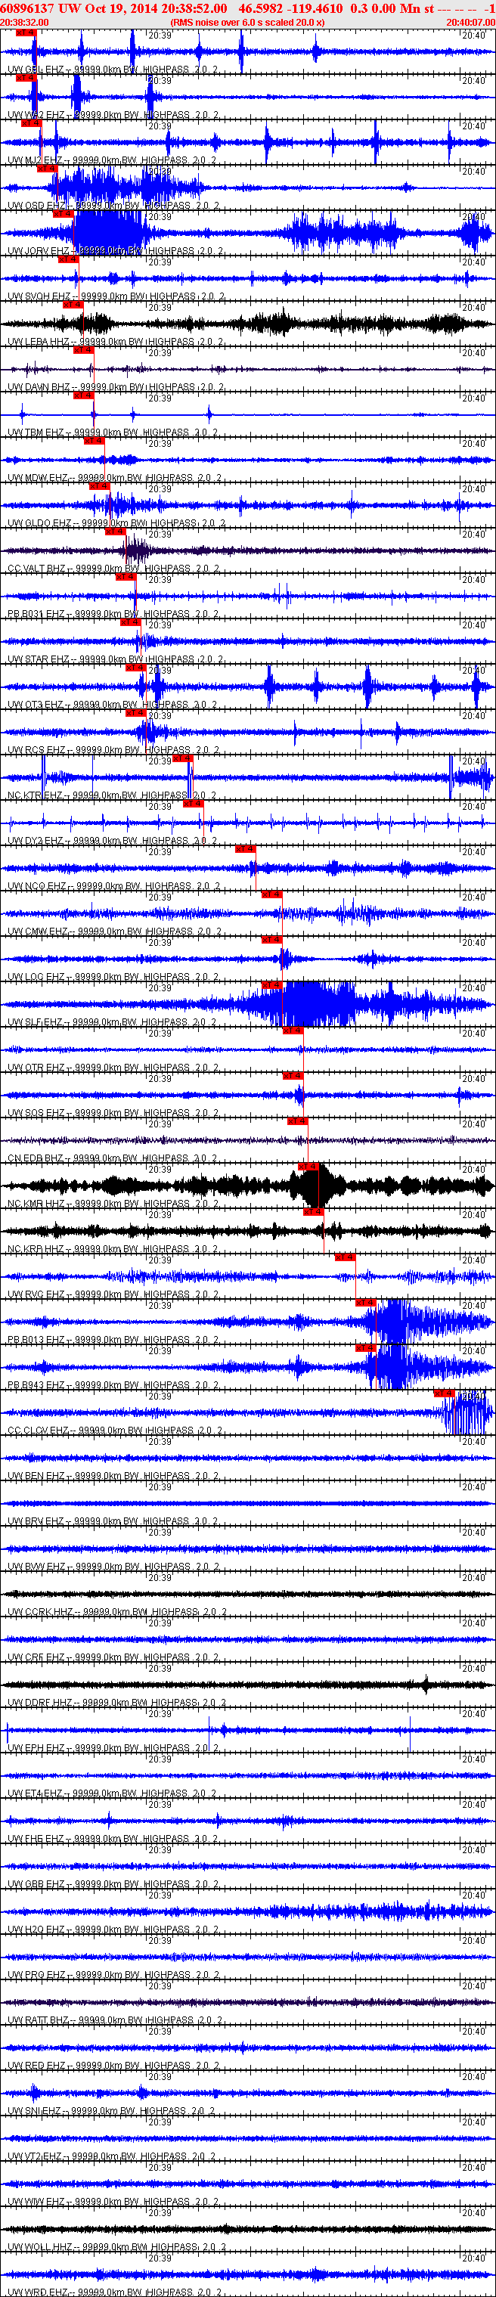Select the 'PB B943 EHZ' station label

(36, 1386)
